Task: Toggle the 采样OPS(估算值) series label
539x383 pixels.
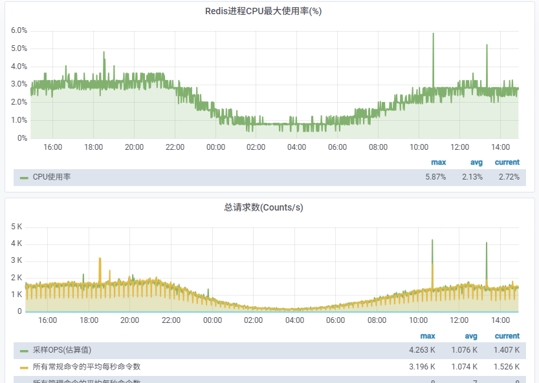Action: tap(62, 350)
